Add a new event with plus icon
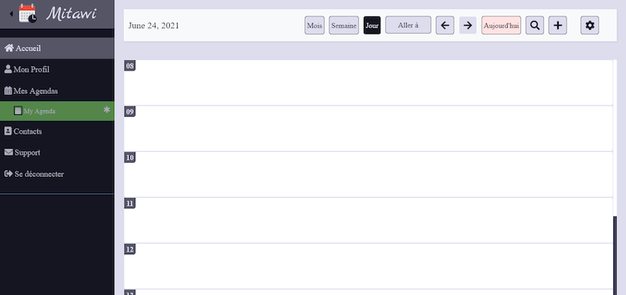Viewport: 626px width, 295px height. [558, 26]
